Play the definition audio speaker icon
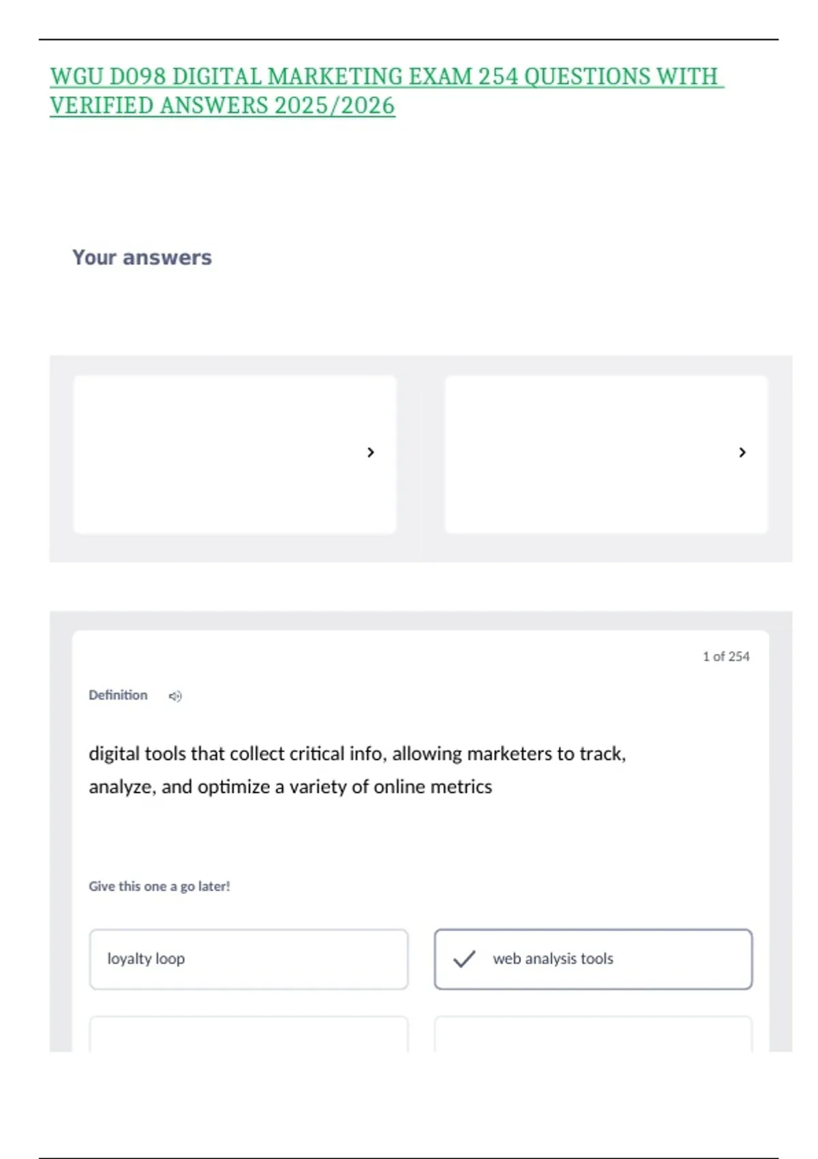This screenshot has height=1159, width=818. (x=175, y=696)
